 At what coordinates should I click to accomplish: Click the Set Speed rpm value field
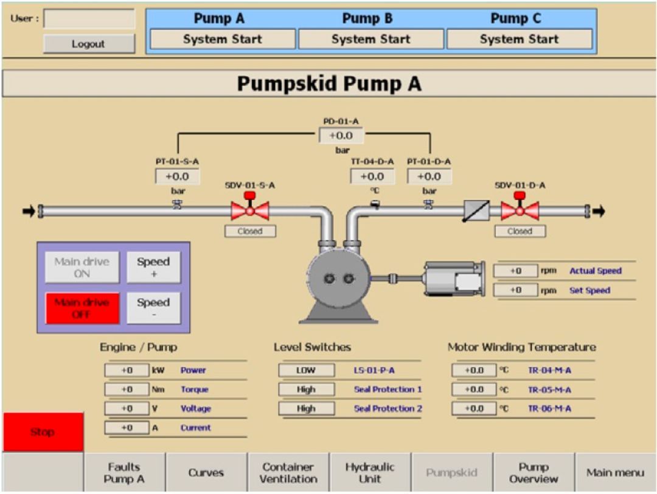tap(515, 291)
